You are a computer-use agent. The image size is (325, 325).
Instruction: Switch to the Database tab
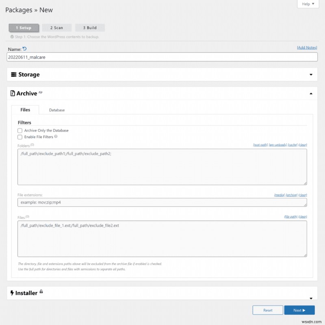pos(56,110)
